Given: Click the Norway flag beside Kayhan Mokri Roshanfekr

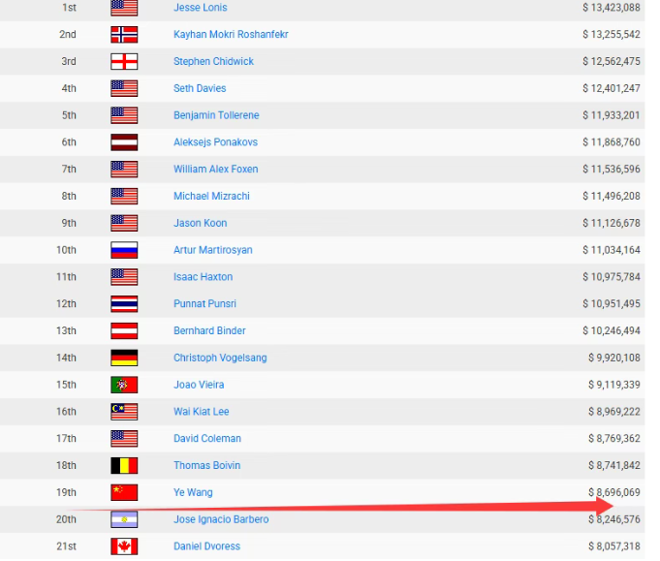Looking at the screenshot, I should click(x=124, y=35).
